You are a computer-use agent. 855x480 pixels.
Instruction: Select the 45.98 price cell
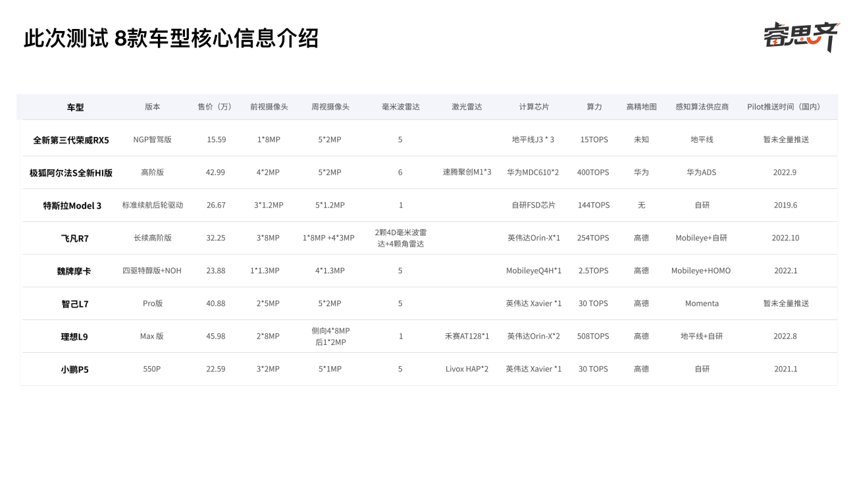215,336
